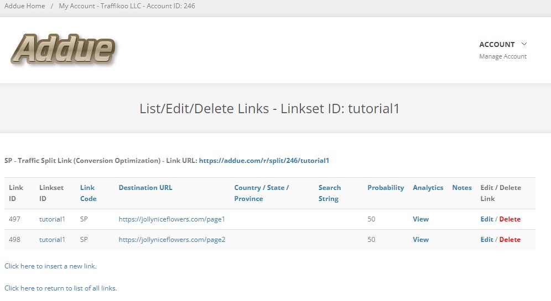Open tutorial1 linkset in row 497
The width and height of the screenshot is (551, 301).
52,219
